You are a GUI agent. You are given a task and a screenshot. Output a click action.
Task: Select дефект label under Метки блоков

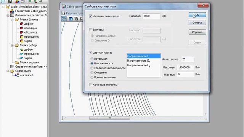[29, 24]
